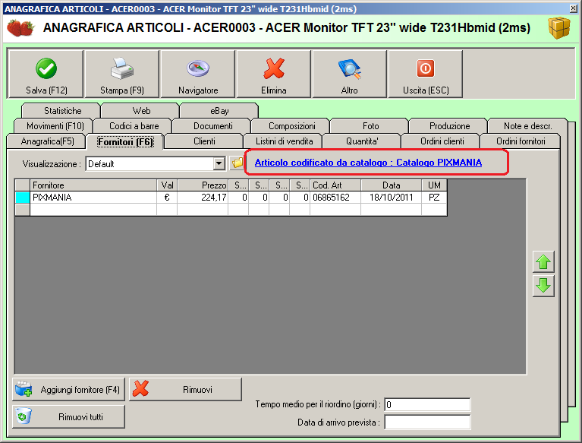Click the Cod. Art column header

(x=335, y=185)
